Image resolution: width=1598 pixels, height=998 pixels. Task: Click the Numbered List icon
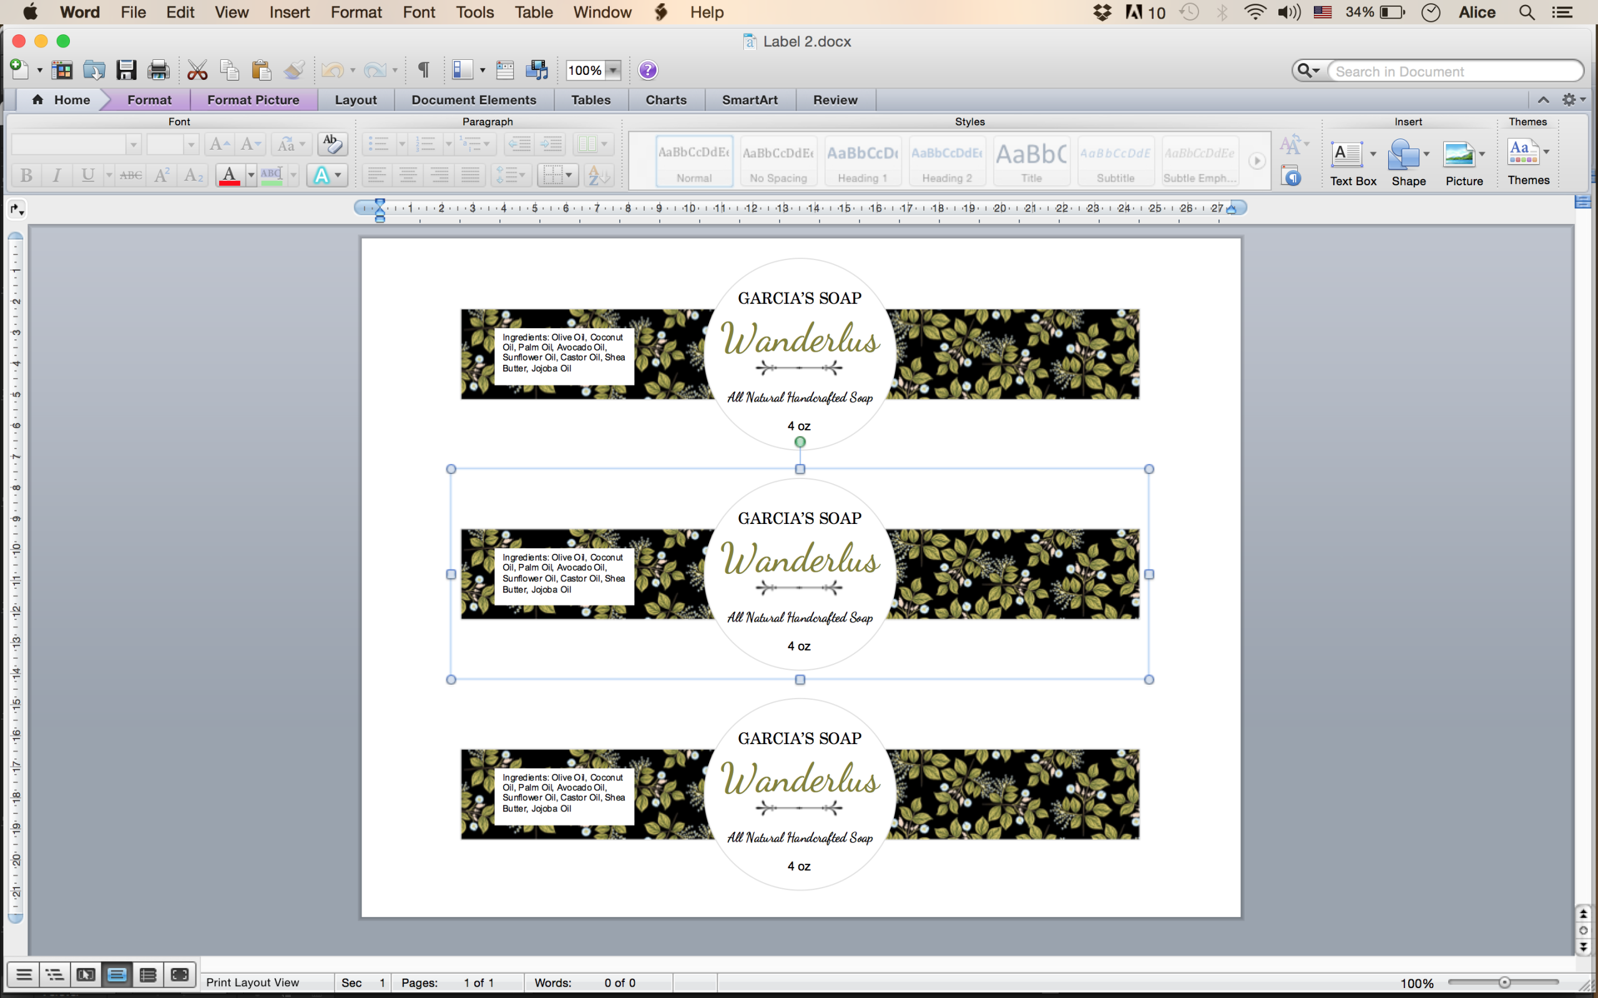(425, 144)
